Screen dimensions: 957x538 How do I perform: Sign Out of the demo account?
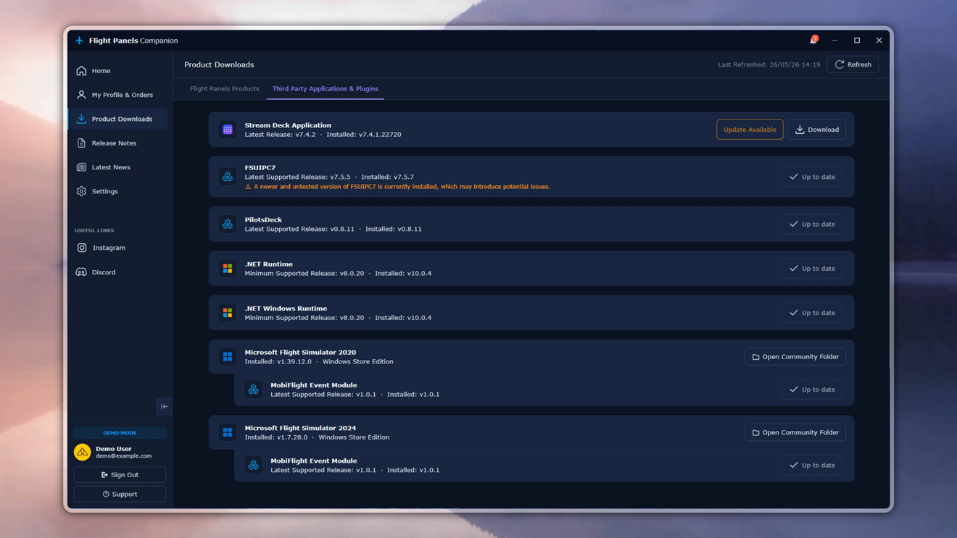120,475
